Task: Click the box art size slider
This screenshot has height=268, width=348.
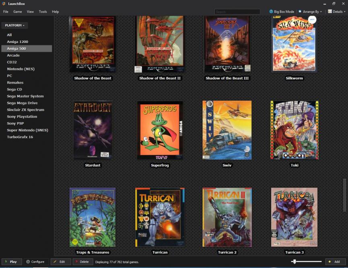Action: coord(294,262)
